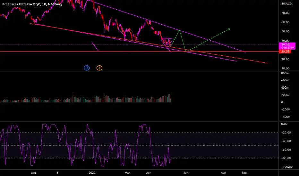
Task: Click the Apr date label
Action: tap(148, 173)
